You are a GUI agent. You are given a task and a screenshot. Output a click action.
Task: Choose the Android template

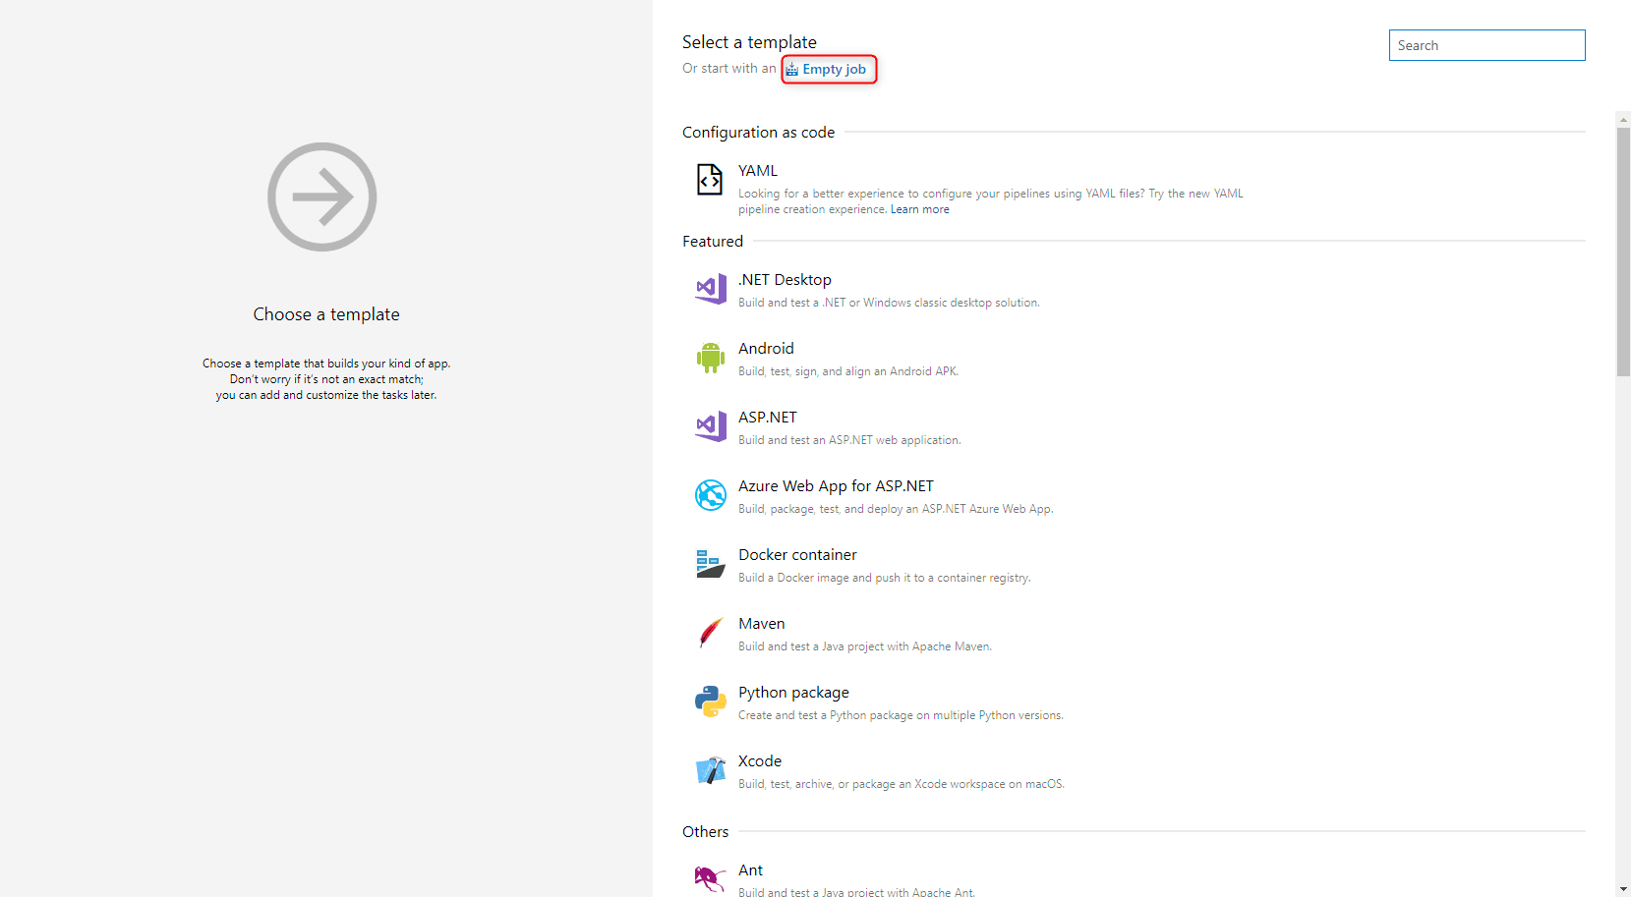coord(766,349)
